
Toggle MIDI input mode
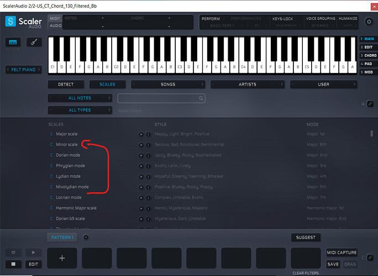[55, 19]
